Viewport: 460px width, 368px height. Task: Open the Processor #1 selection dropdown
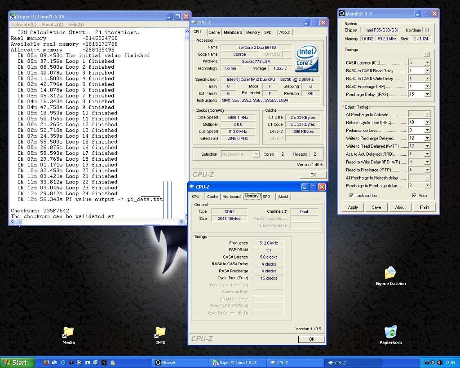256,154
